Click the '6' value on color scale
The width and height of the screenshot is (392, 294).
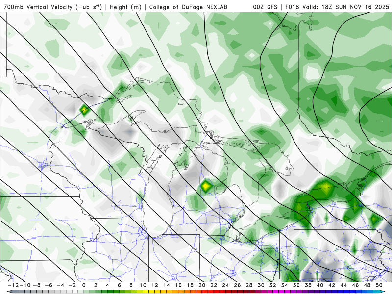pyautogui.click(x=119, y=285)
